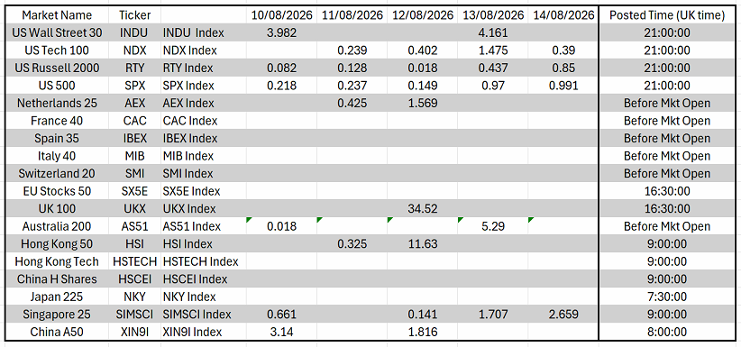Image resolution: width=741 pixels, height=347 pixels.
Task: Select the value 11.63
Action: 423,244
